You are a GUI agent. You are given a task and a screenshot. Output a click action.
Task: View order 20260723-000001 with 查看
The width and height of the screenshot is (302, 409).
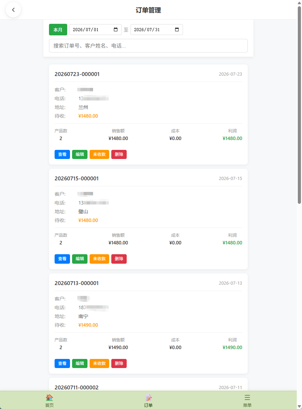(x=62, y=154)
